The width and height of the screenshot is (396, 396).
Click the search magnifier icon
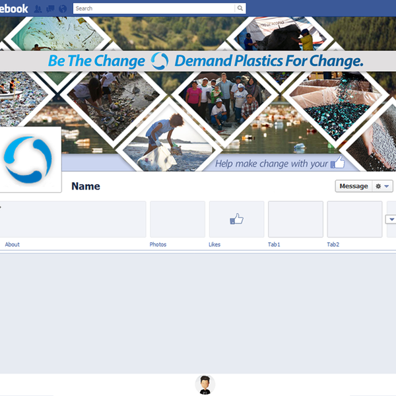click(240, 9)
